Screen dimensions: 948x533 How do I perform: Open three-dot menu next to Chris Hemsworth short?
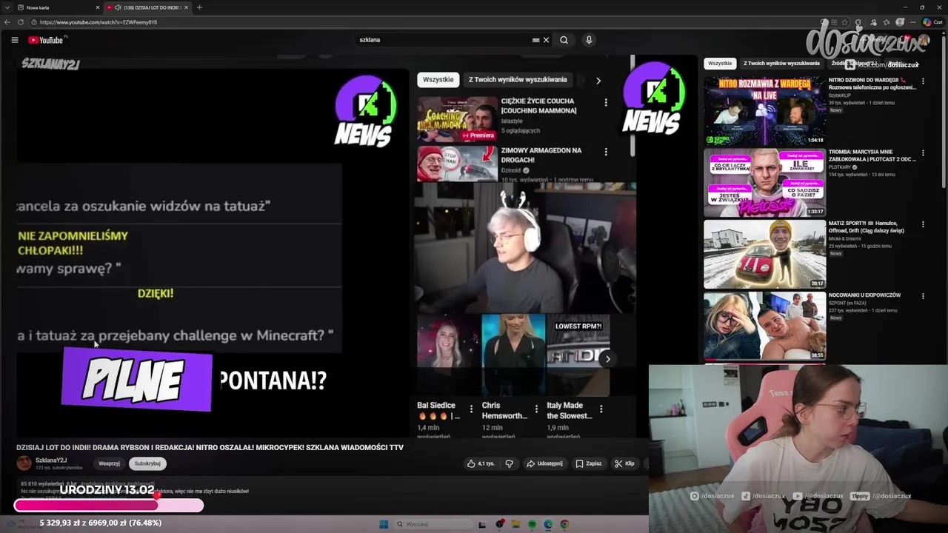pos(536,409)
